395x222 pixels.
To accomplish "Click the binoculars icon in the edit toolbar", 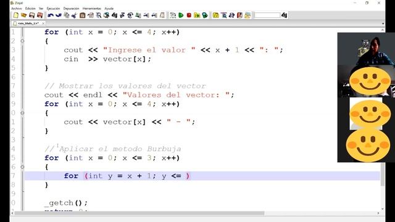I will pos(114,15).
